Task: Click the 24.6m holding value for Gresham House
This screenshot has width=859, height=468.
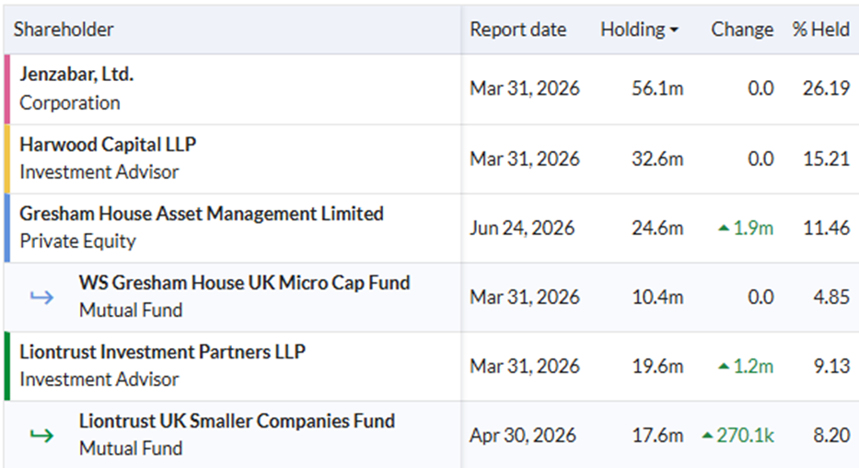Action: coord(657,228)
